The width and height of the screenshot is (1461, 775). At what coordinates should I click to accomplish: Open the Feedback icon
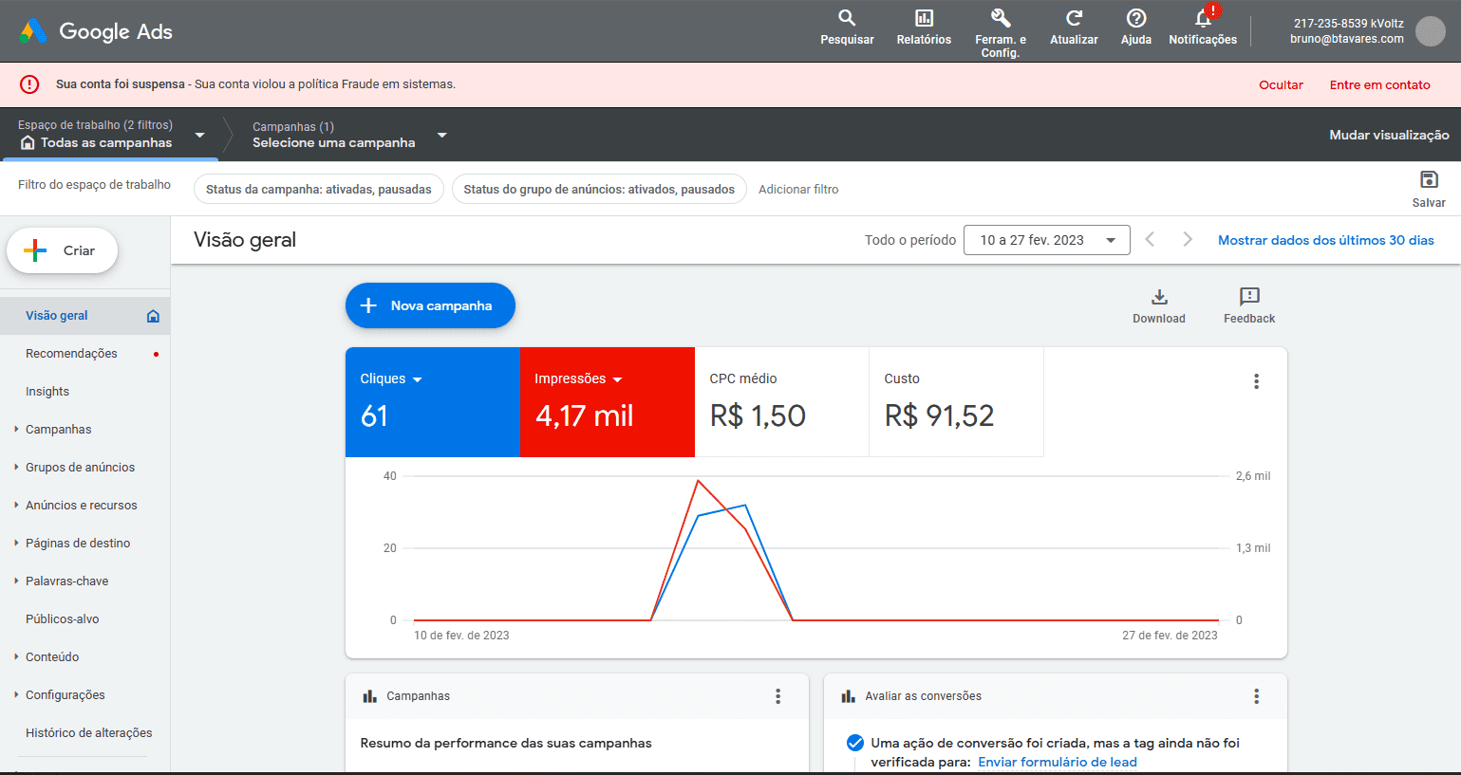click(1249, 297)
